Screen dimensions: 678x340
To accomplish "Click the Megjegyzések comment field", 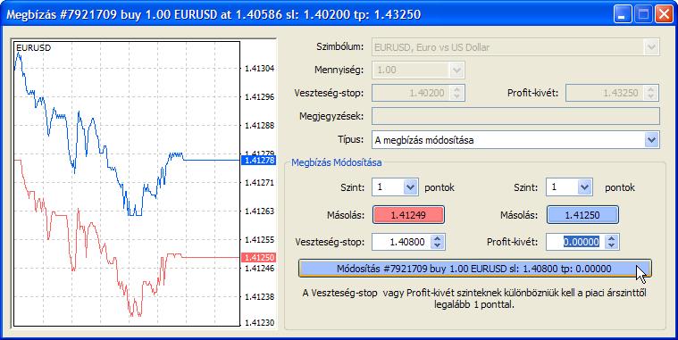I will pyautogui.click(x=515, y=116).
